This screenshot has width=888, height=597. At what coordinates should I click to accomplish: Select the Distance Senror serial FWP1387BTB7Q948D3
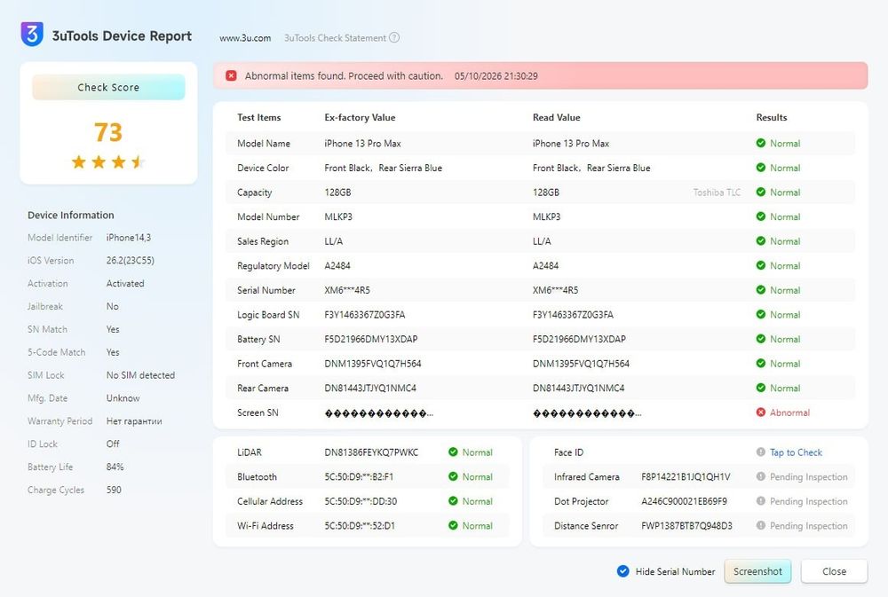(x=686, y=526)
